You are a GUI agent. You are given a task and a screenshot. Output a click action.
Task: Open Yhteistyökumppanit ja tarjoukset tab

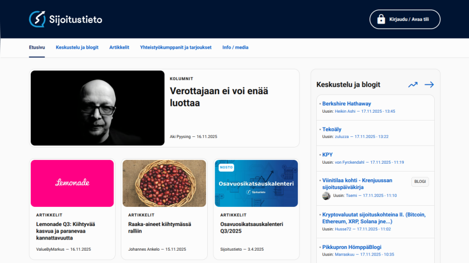click(x=176, y=48)
